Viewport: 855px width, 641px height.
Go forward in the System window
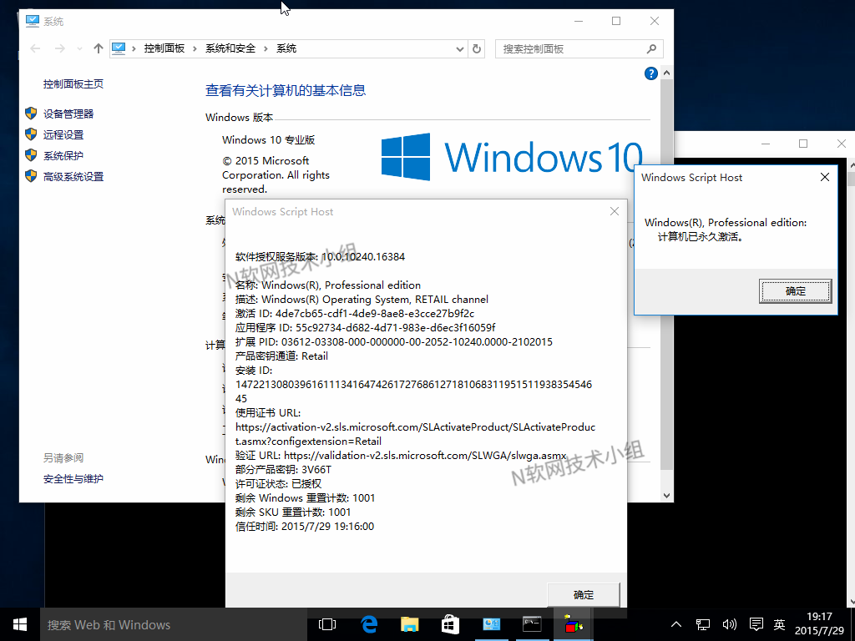pyautogui.click(x=60, y=48)
